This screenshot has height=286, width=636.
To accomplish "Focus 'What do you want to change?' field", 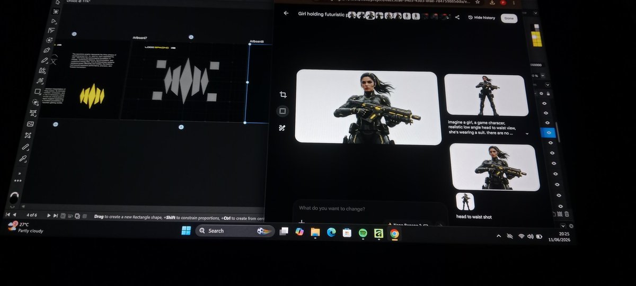I will pyautogui.click(x=332, y=208).
